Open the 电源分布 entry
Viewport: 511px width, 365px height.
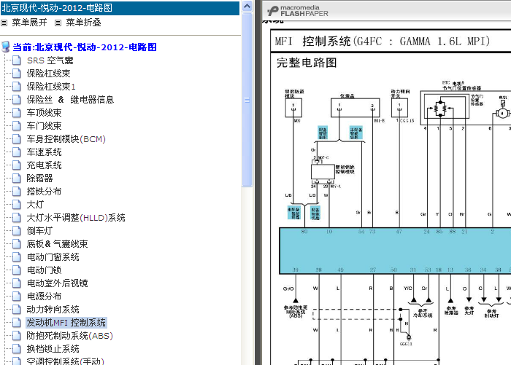click(44, 297)
